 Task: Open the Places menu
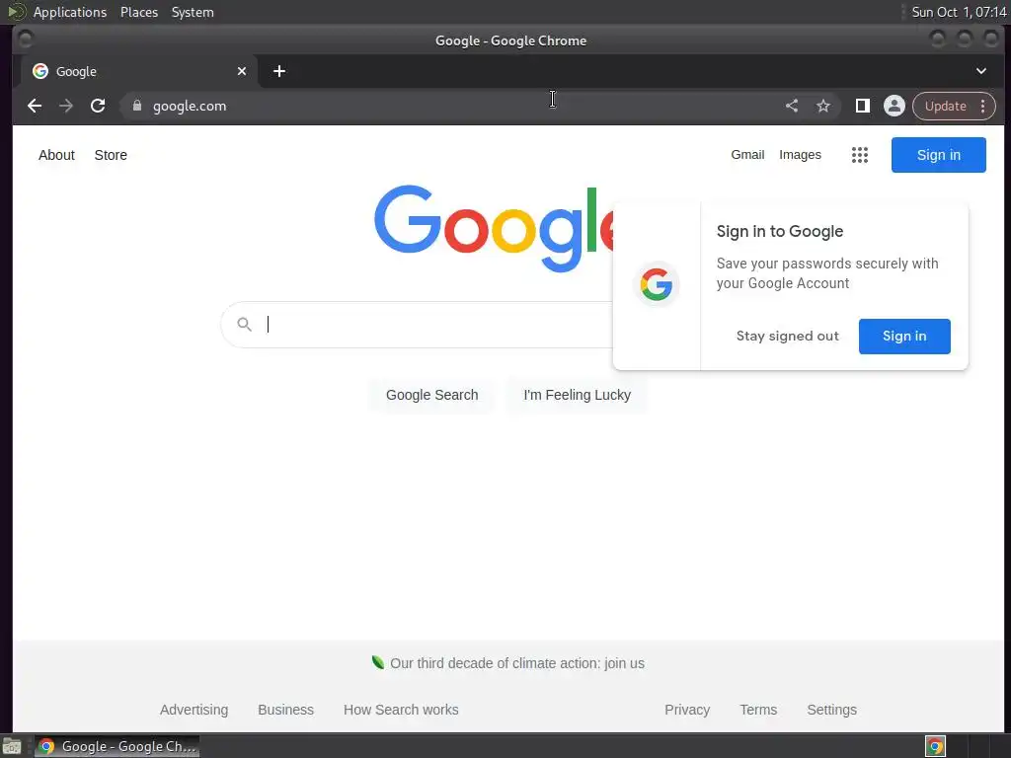[x=139, y=12]
